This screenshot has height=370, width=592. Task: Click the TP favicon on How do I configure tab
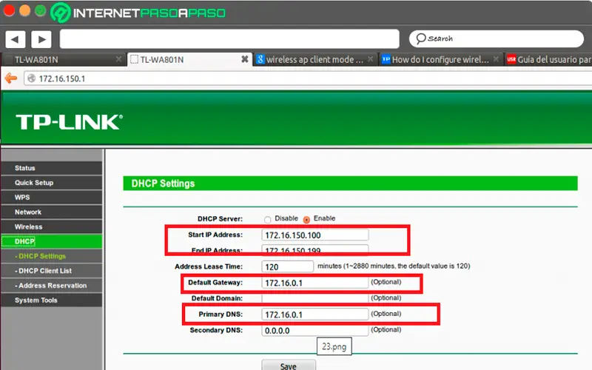coord(386,59)
